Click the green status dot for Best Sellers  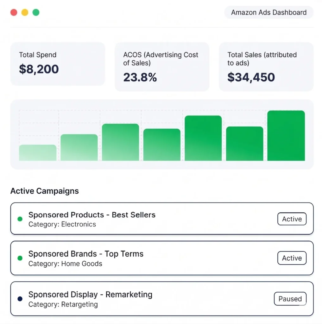coord(20,219)
